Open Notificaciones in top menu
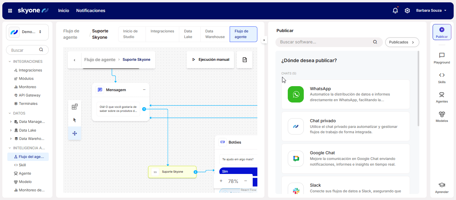The width and height of the screenshot is (456, 200). tap(90, 11)
